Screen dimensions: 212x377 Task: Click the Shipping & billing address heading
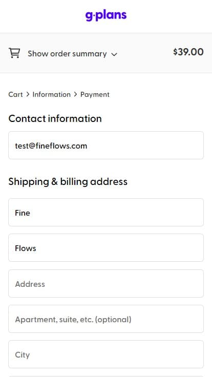[x=68, y=181]
